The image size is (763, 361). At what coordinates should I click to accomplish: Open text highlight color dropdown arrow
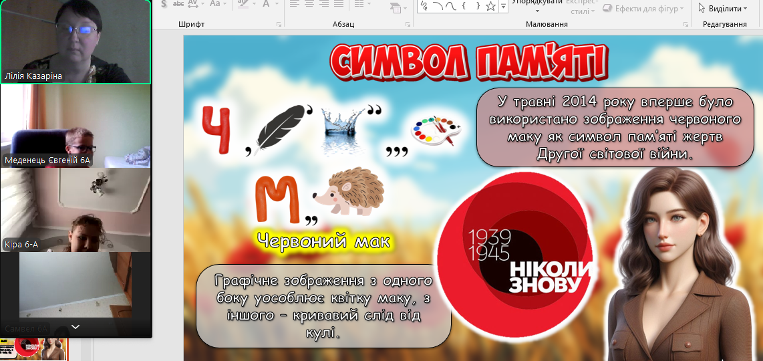click(254, 4)
